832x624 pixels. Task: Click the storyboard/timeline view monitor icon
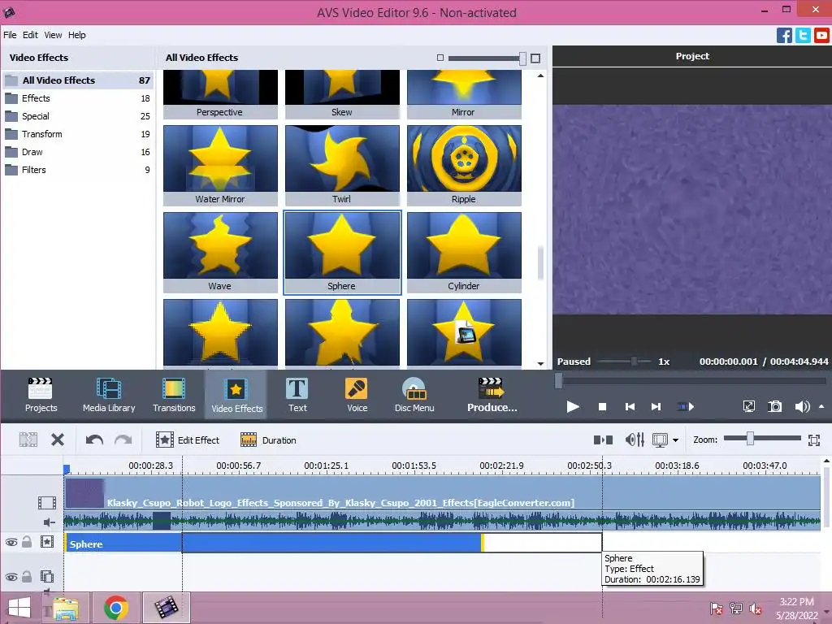click(660, 440)
